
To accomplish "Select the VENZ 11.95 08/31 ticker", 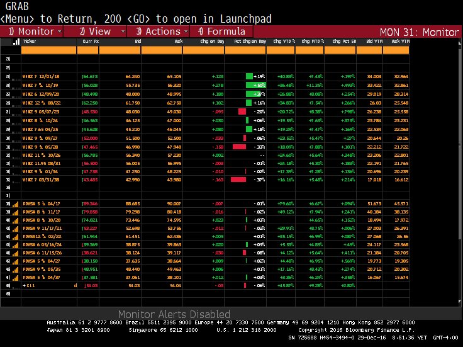I will (42, 164).
